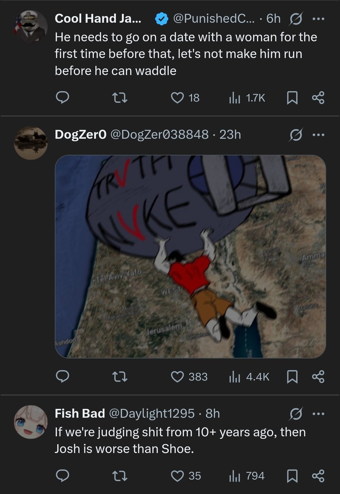The width and height of the screenshot is (340, 494).
Task: Bookmark the Fish Bad tweet
Action: [292, 476]
